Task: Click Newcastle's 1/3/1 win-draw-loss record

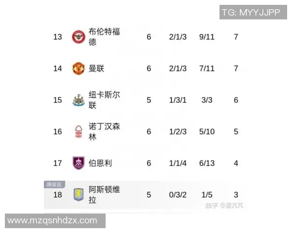Action: tap(178, 100)
